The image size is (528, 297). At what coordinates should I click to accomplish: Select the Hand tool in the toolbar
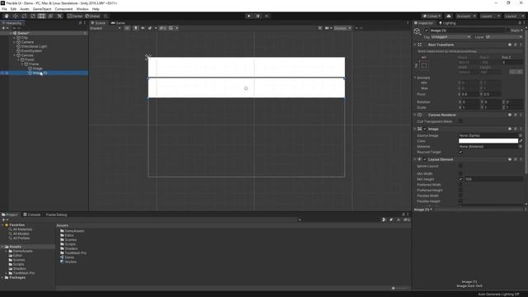7,16
